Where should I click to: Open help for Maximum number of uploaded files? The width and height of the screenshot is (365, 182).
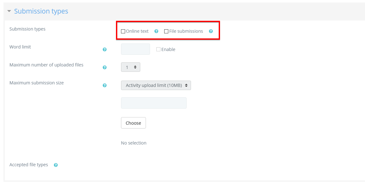pyautogui.click(x=105, y=67)
